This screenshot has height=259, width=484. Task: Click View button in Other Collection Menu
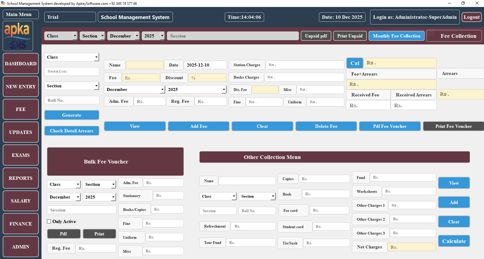point(454,183)
